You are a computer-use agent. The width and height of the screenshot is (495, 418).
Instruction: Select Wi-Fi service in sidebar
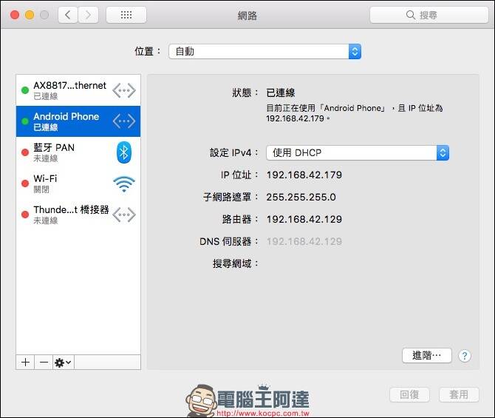pyautogui.click(x=78, y=183)
